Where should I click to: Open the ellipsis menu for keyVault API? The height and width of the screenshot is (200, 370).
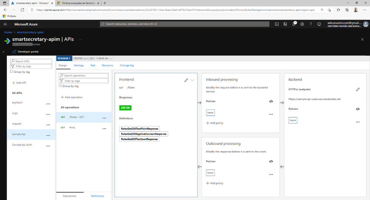point(48,104)
